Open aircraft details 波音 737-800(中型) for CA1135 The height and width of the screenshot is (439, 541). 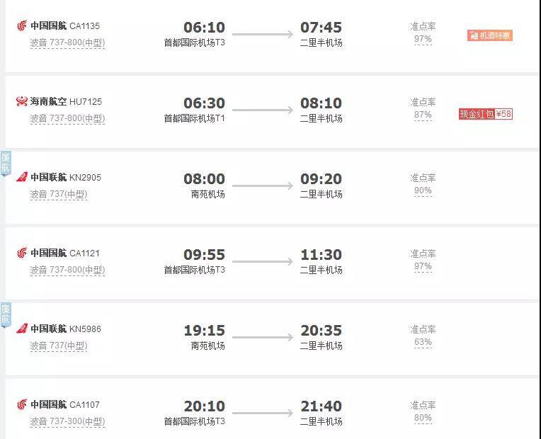pyautogui.click(x=67, y=42)
